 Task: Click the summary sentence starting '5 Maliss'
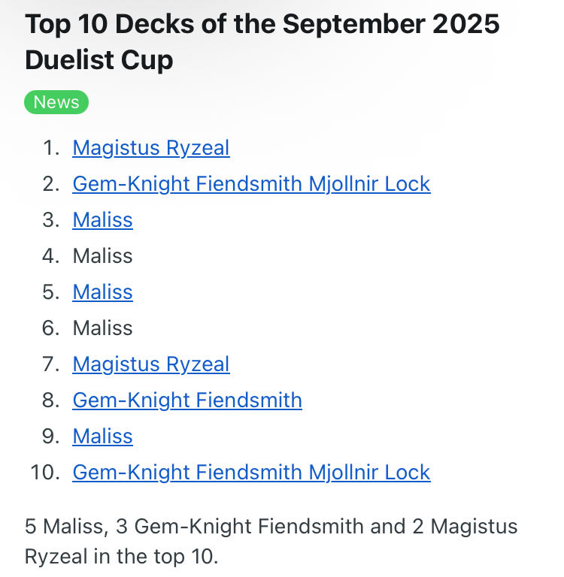(x=271, y=527)
